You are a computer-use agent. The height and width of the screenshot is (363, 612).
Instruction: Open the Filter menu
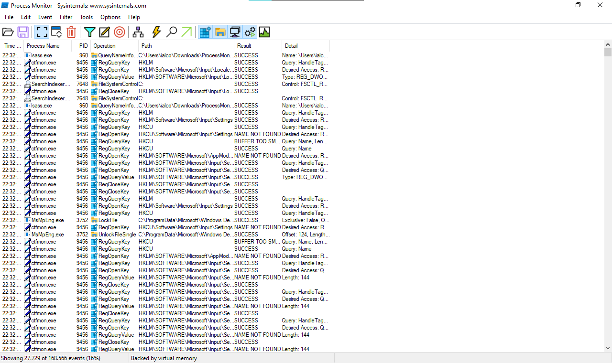tap(66, 17)
